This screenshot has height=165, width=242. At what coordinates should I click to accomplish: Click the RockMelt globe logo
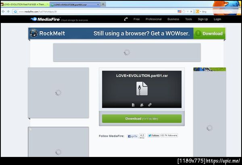(x=33, y=33)
